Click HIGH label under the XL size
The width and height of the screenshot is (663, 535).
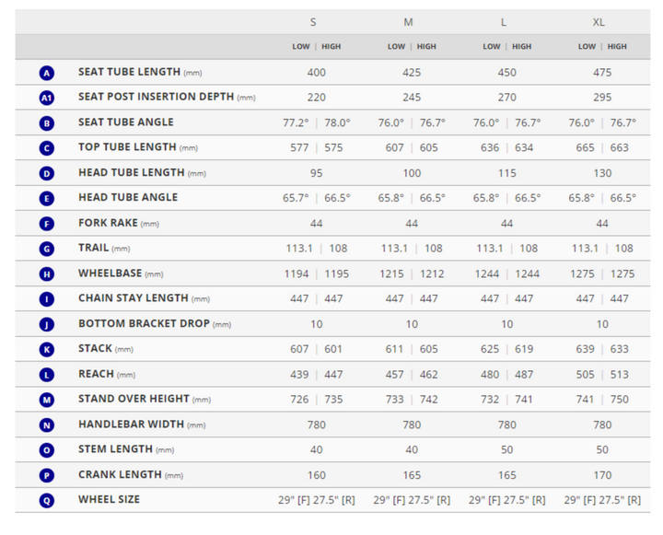(x=617, y=47)
